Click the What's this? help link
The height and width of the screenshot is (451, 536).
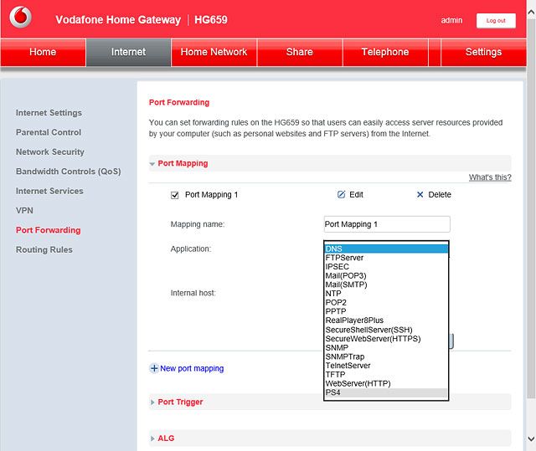click(490, 177)
